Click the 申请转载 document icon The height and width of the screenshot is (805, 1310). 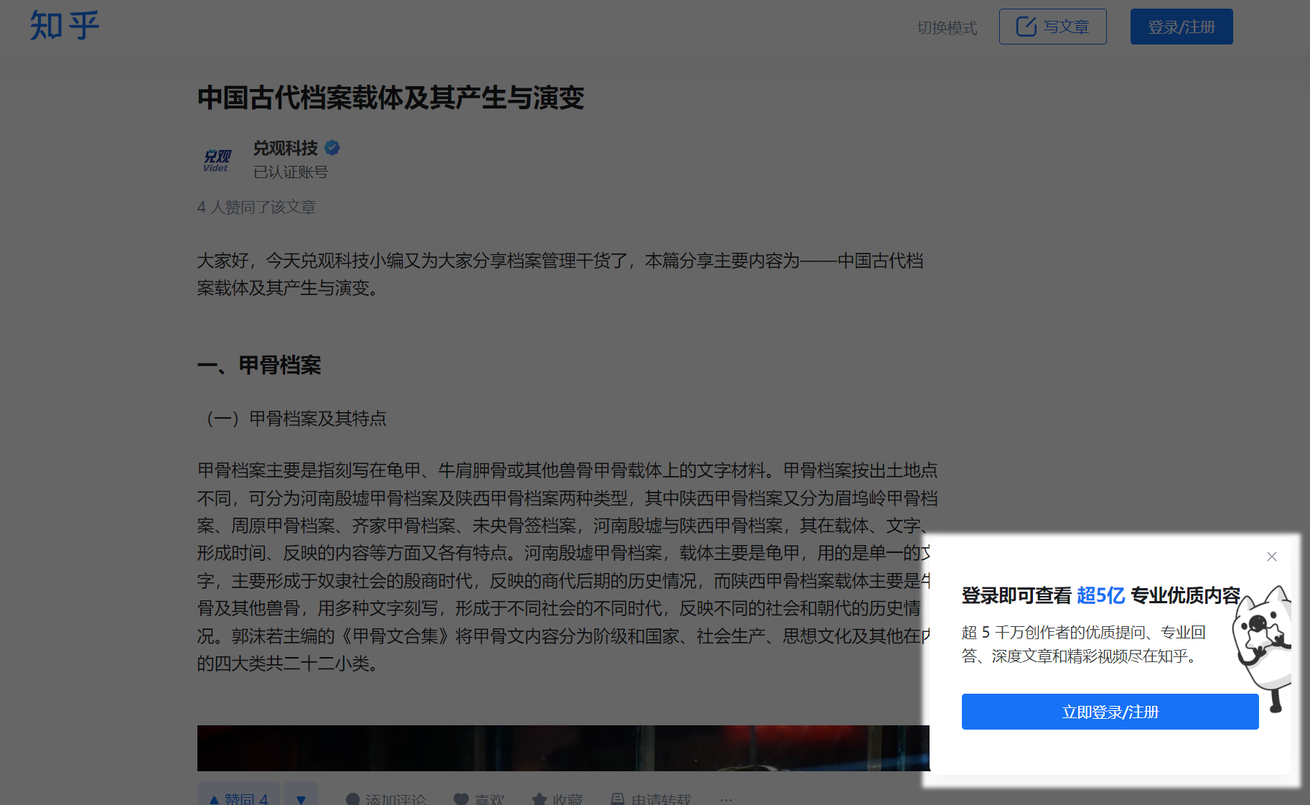click(x=617, y=797)
